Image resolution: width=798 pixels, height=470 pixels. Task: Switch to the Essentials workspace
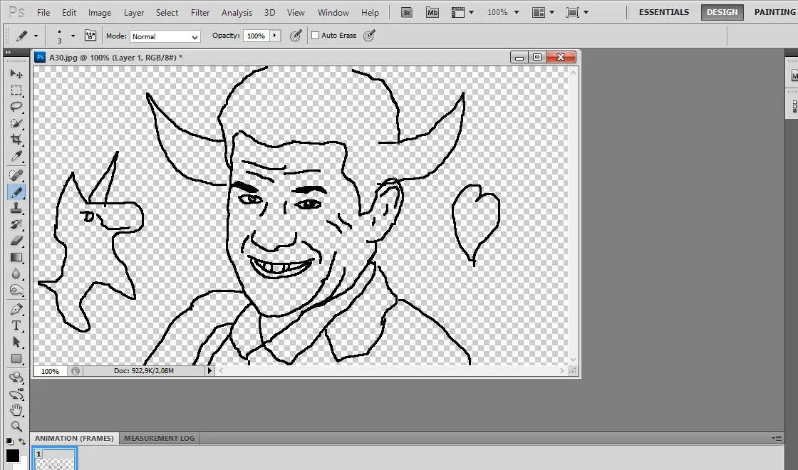point(663,12)
